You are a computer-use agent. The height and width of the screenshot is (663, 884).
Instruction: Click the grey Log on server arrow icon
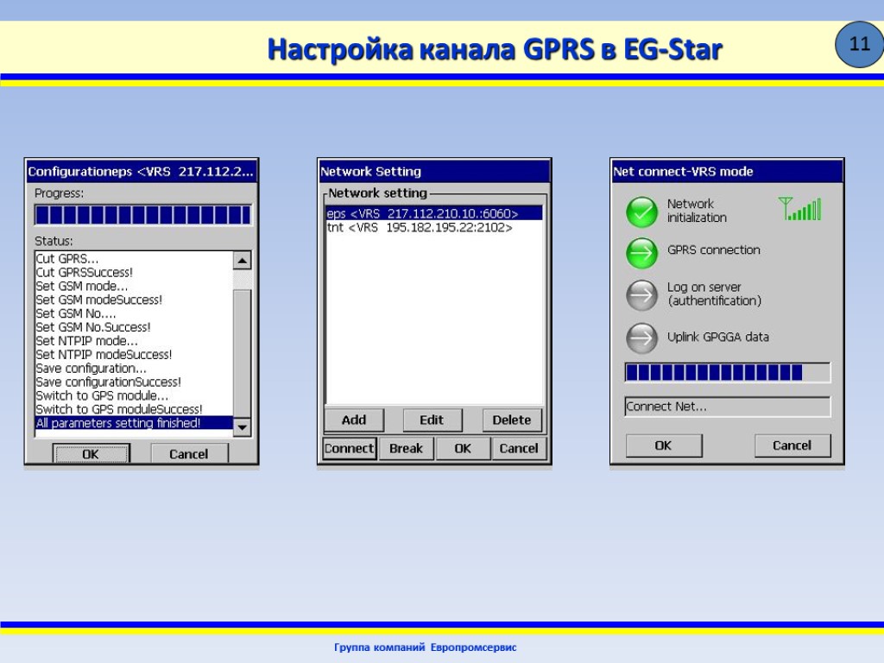[x=641, y=295]
